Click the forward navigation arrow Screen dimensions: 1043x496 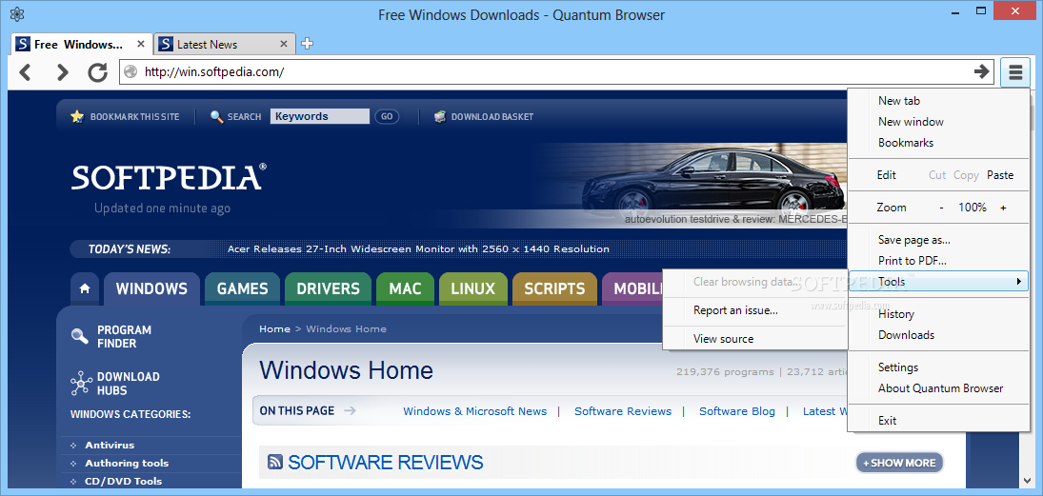(x=62, y=71)
